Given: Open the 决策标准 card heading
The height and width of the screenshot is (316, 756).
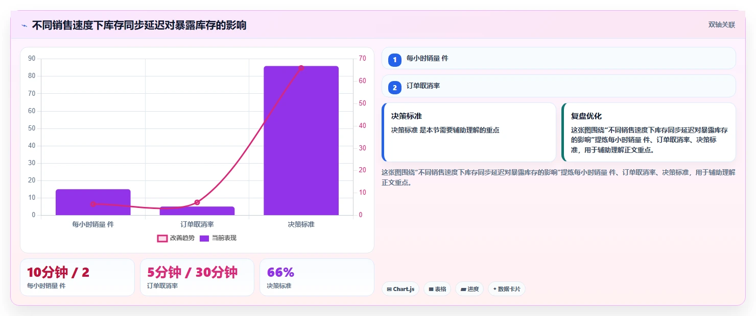Looking at the screenshot, I should (407, 116).
